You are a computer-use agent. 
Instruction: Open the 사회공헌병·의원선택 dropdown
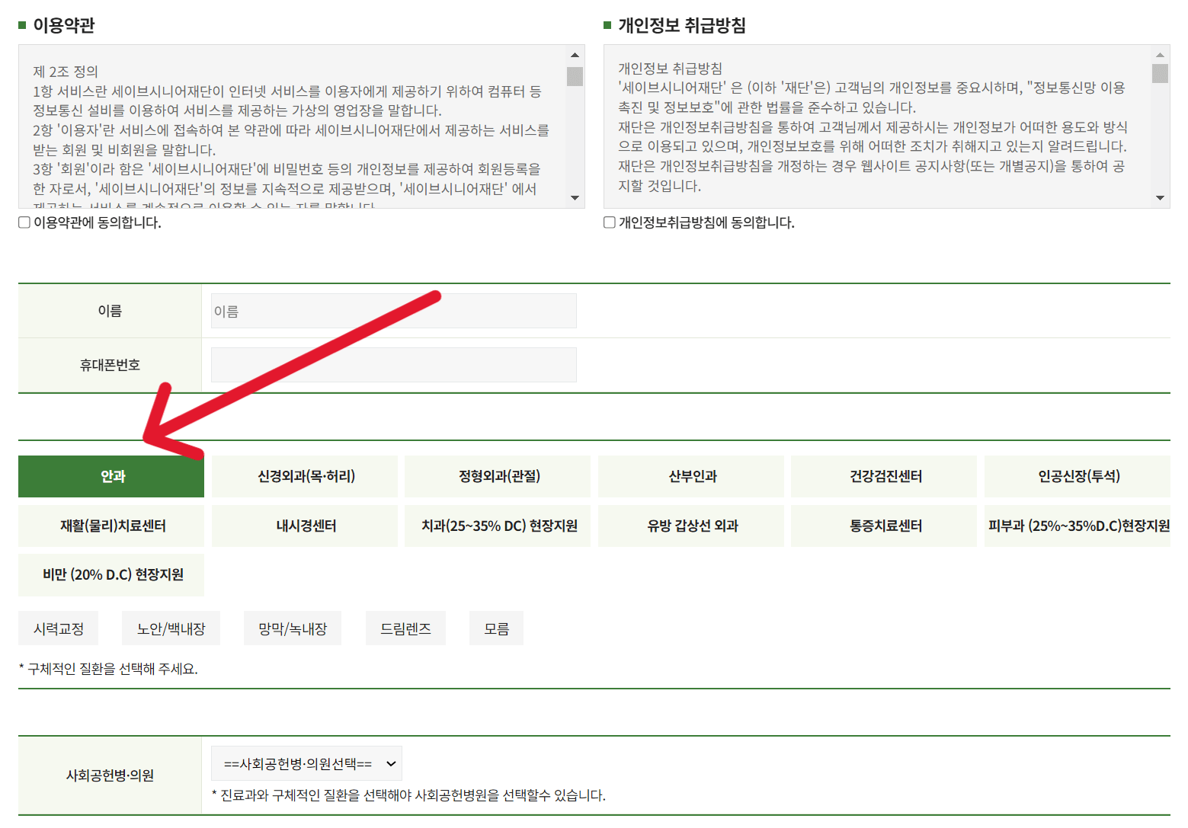306,763
